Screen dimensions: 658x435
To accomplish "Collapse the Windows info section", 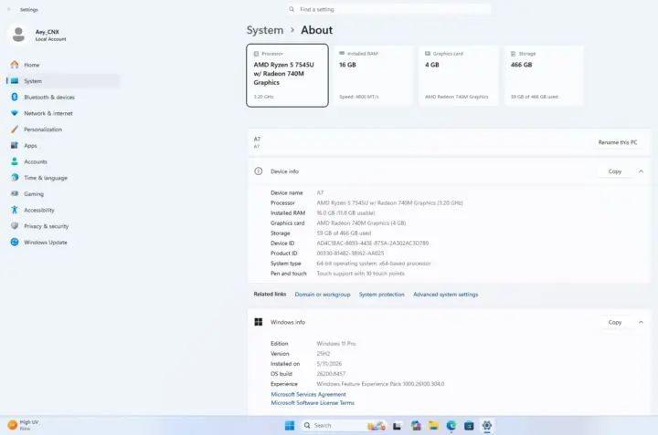I will click(x=641, y=322).
